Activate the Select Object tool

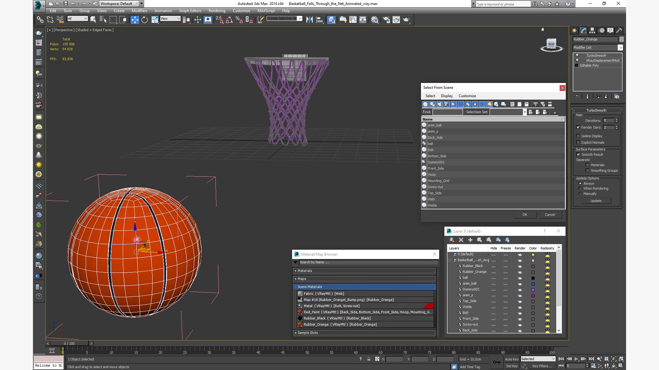click(93, 20)
